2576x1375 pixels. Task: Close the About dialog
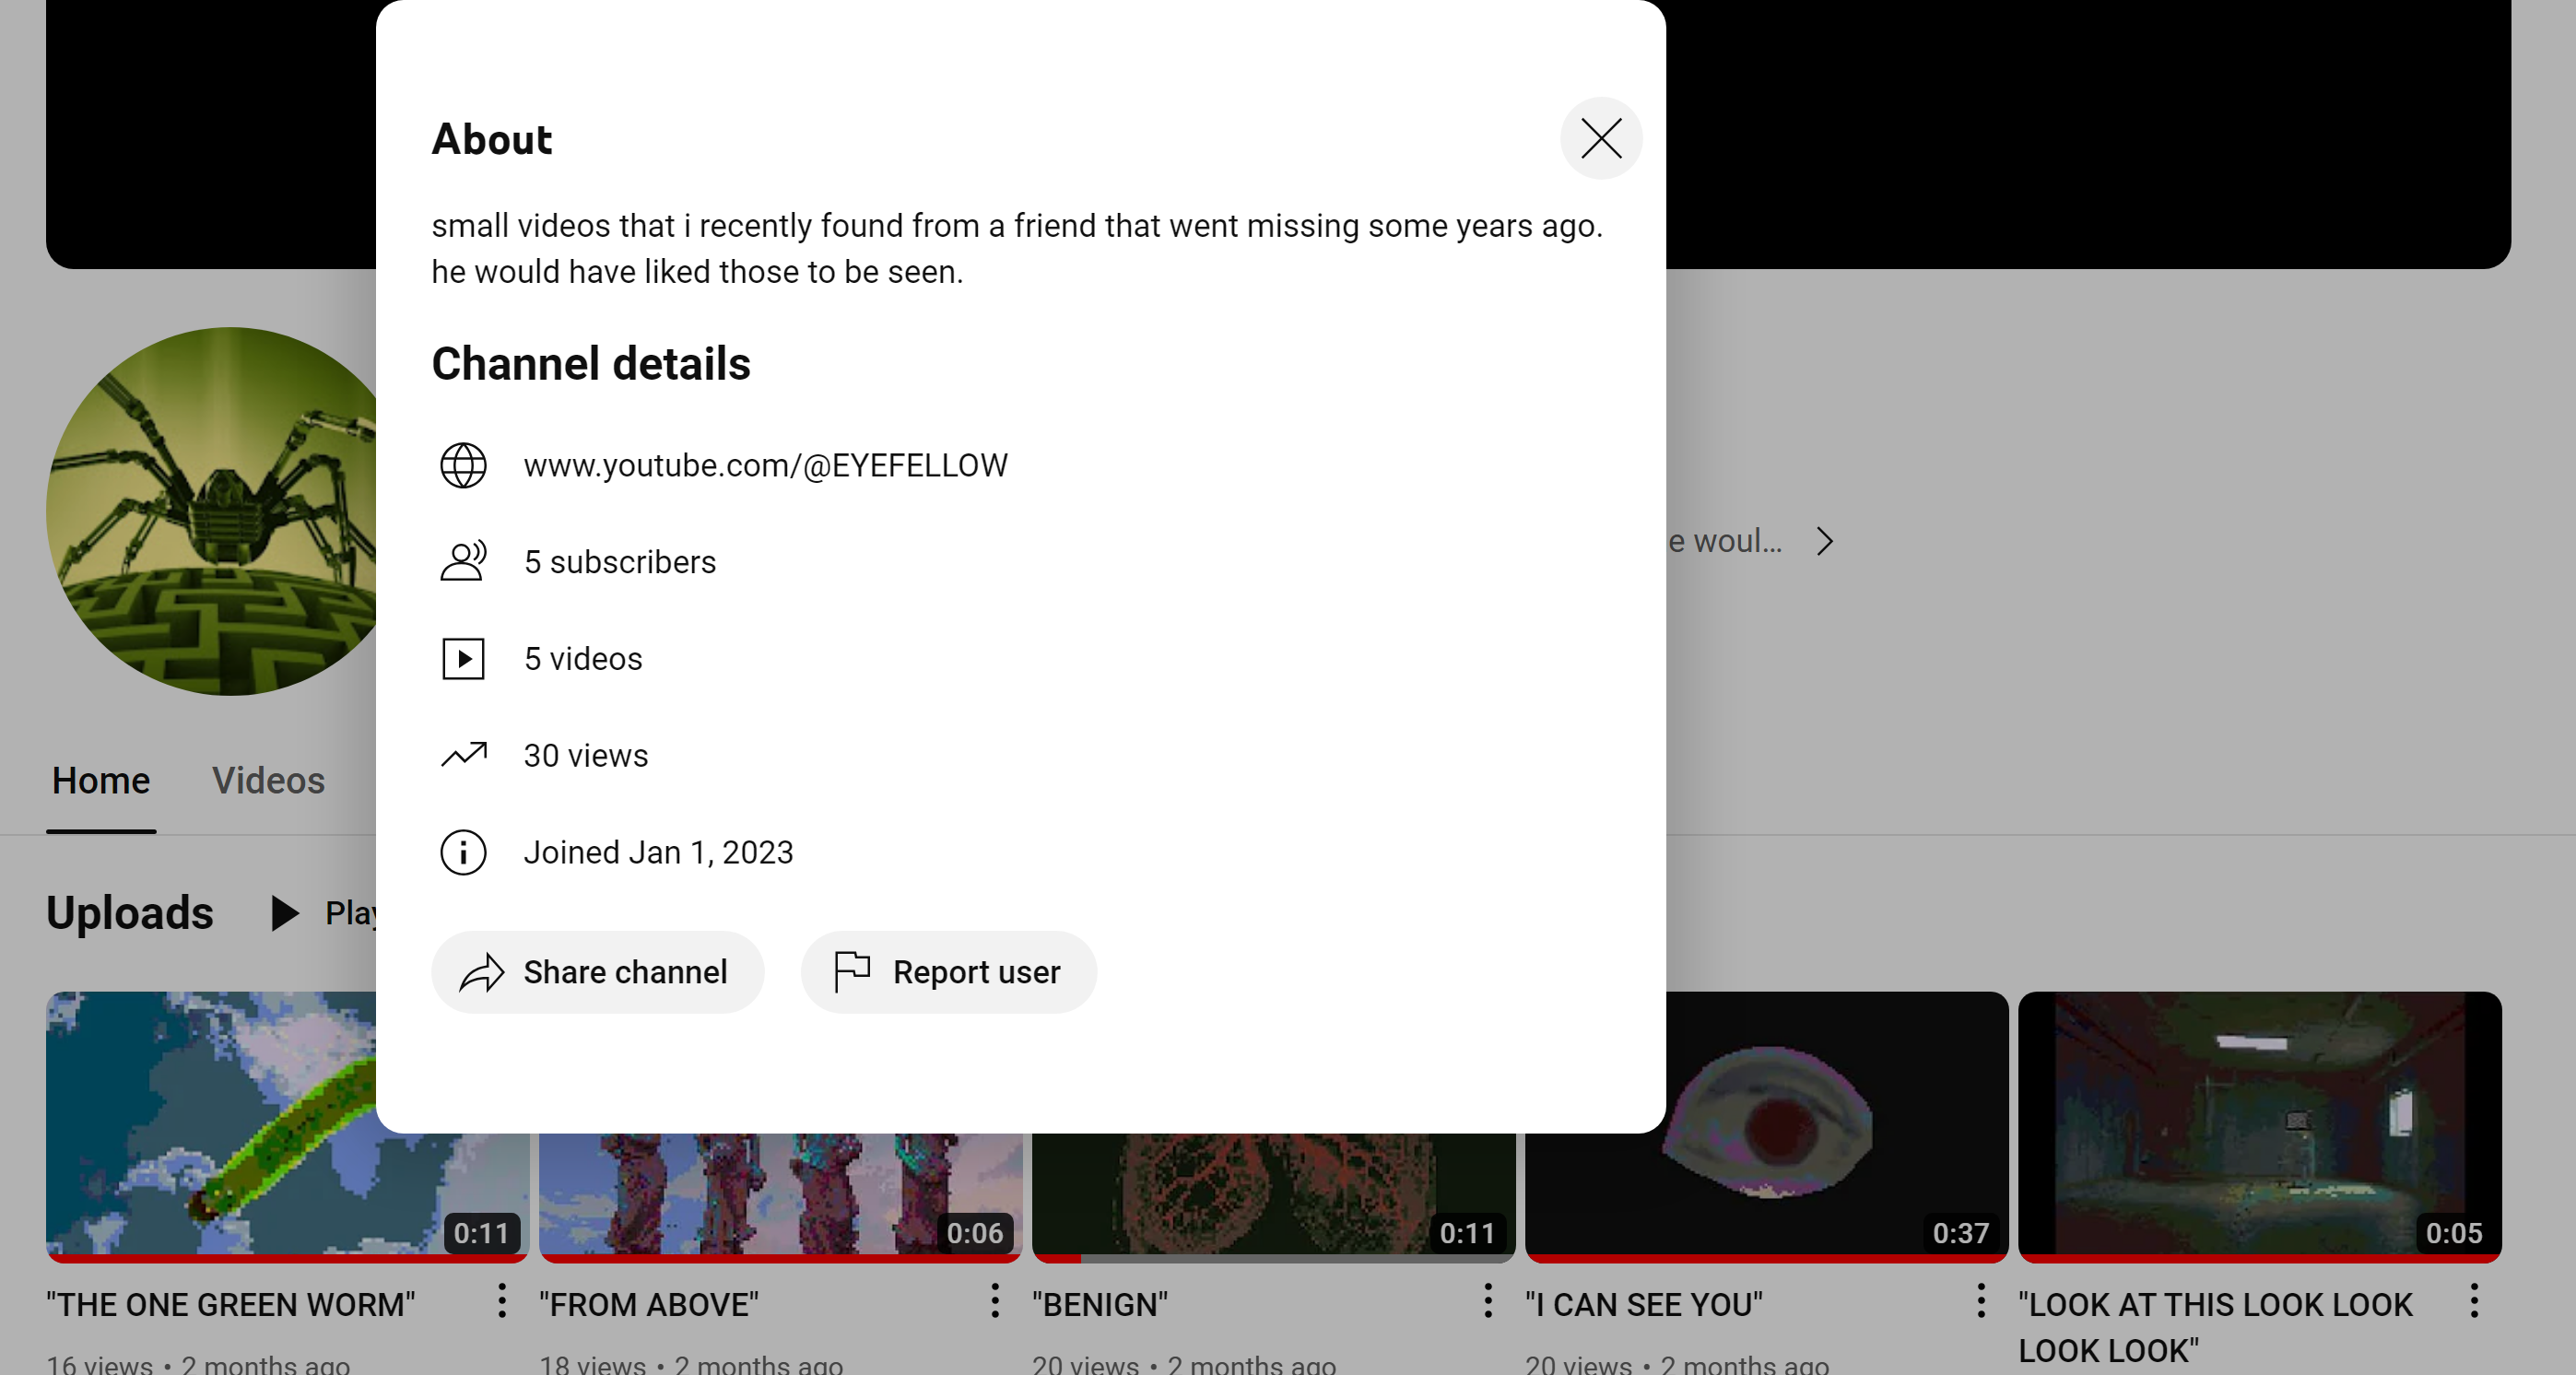click(x=1601, y=138)
